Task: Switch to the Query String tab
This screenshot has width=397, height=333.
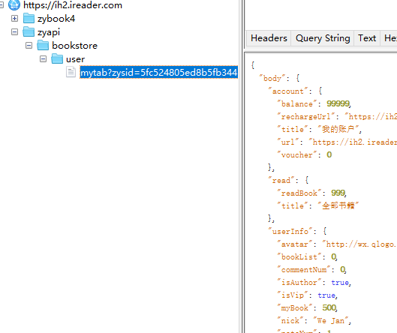Action: (323, 38)
